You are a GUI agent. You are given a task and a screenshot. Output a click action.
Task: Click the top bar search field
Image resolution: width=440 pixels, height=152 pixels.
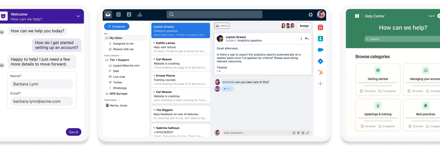(214, 15)
